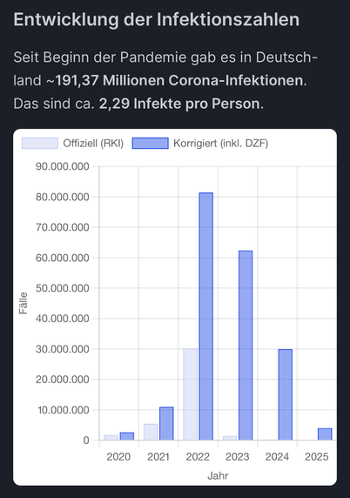The image size is (350, 498).
Task: Click the Entwicklung der Infektionszahlen heading
Action: 156,20
